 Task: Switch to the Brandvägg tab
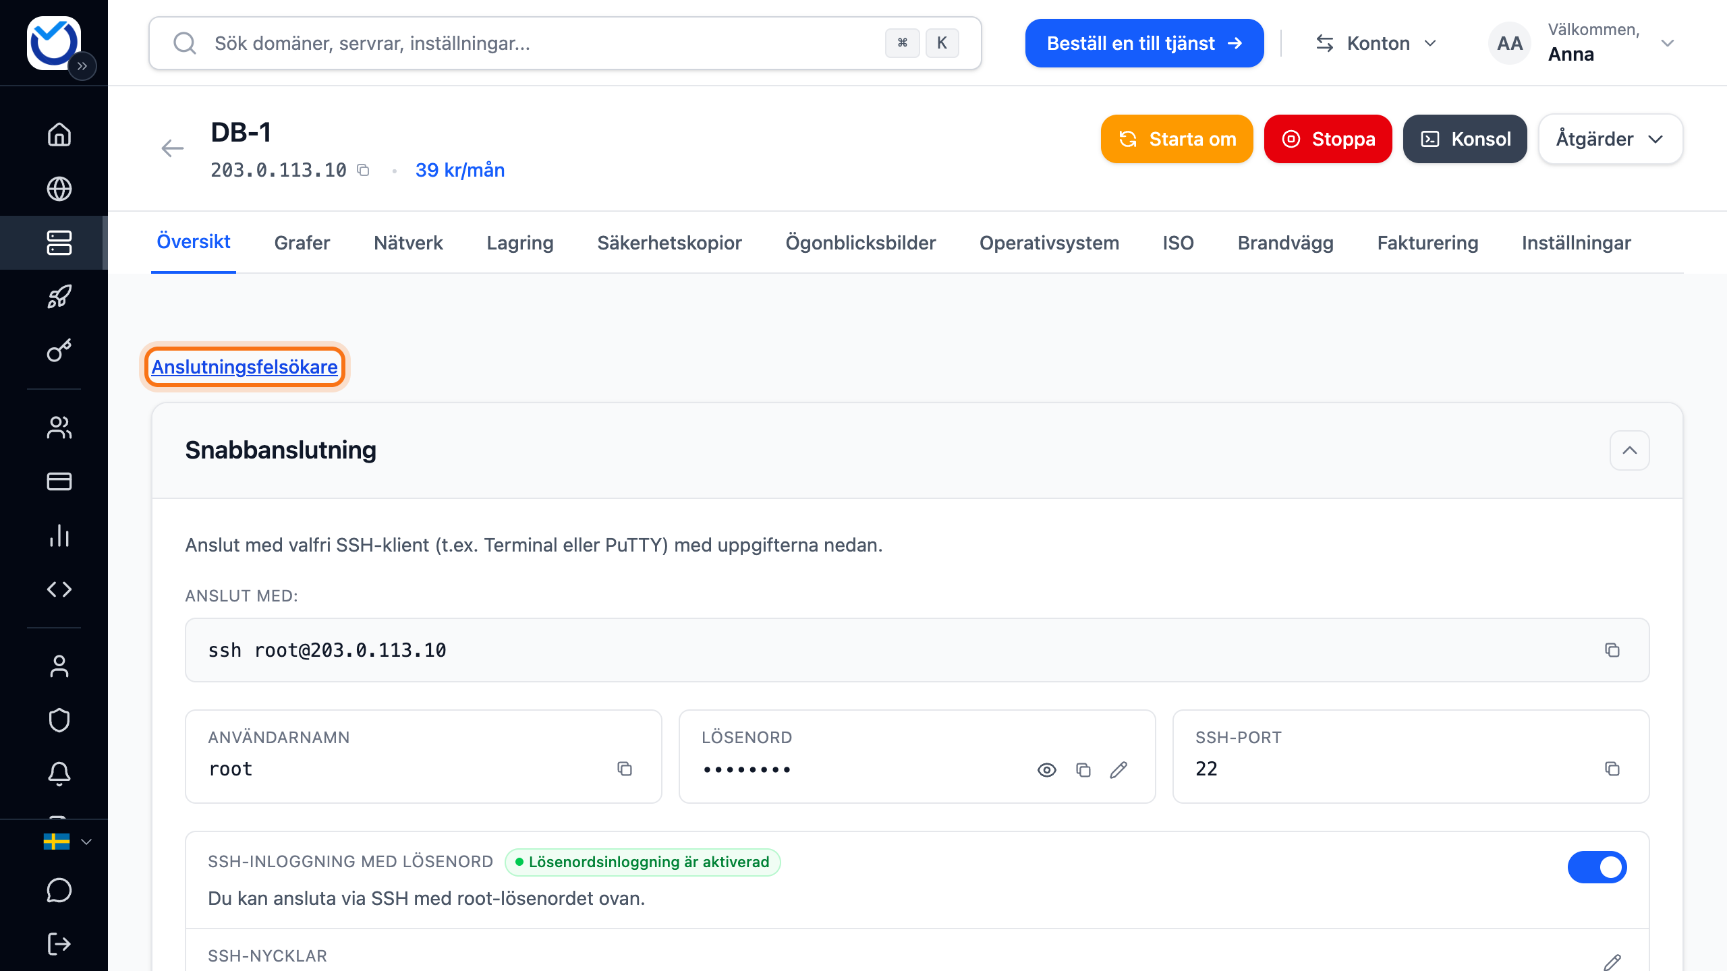click(1285, 243)
